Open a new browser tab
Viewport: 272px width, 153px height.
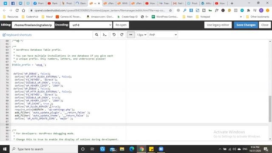232,3
